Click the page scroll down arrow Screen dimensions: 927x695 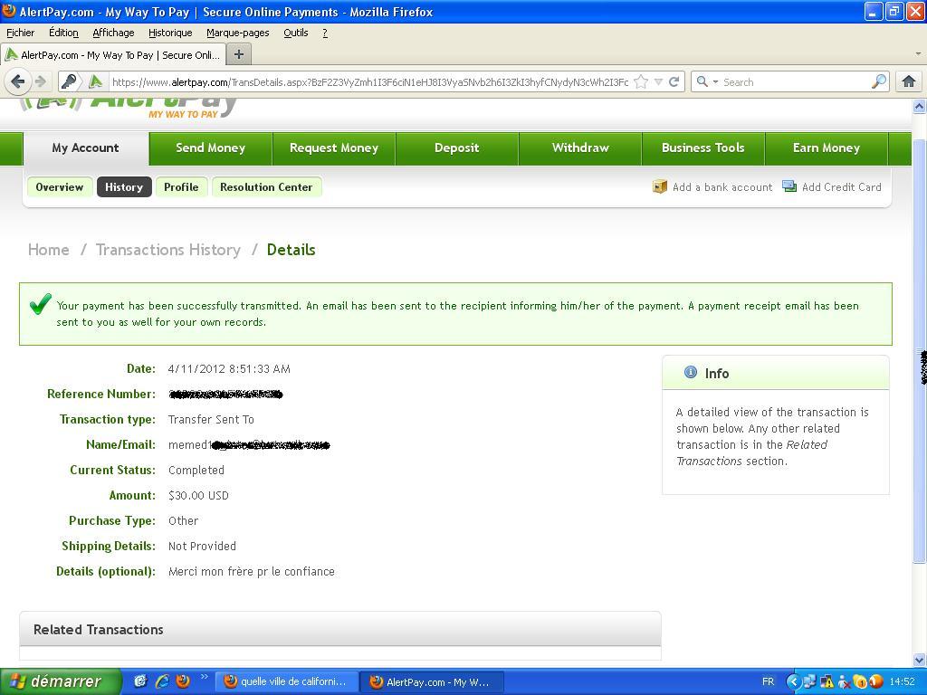tap(919, 660)
